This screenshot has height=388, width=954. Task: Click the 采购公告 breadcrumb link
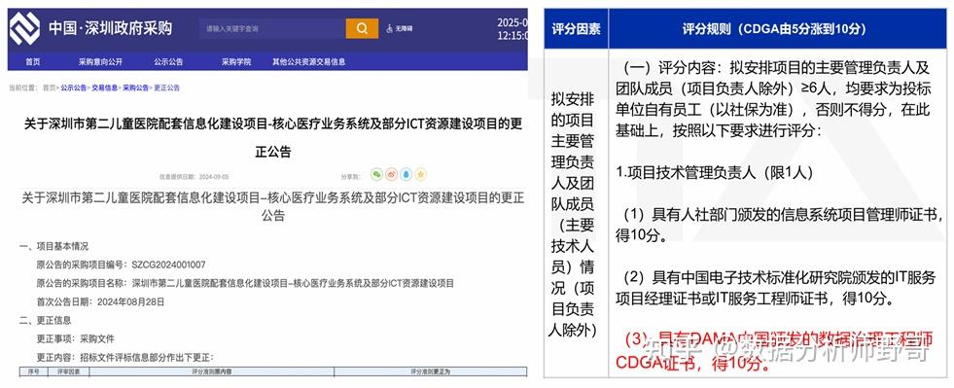click(x=136, y=88)
